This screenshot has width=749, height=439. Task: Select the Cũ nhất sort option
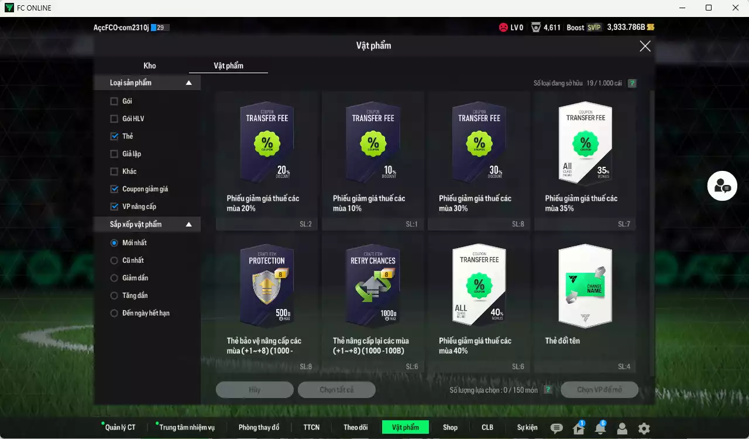pyautogui.click(x=114, y=260)
